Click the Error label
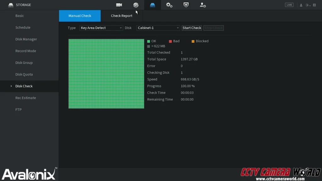322x181 pixels. [151, 66]
